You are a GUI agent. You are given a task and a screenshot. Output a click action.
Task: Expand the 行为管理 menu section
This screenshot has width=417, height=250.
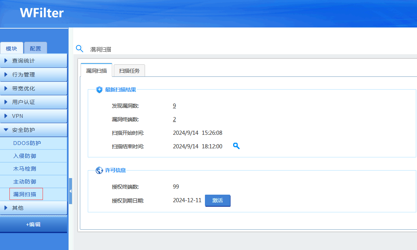[34, 75]
